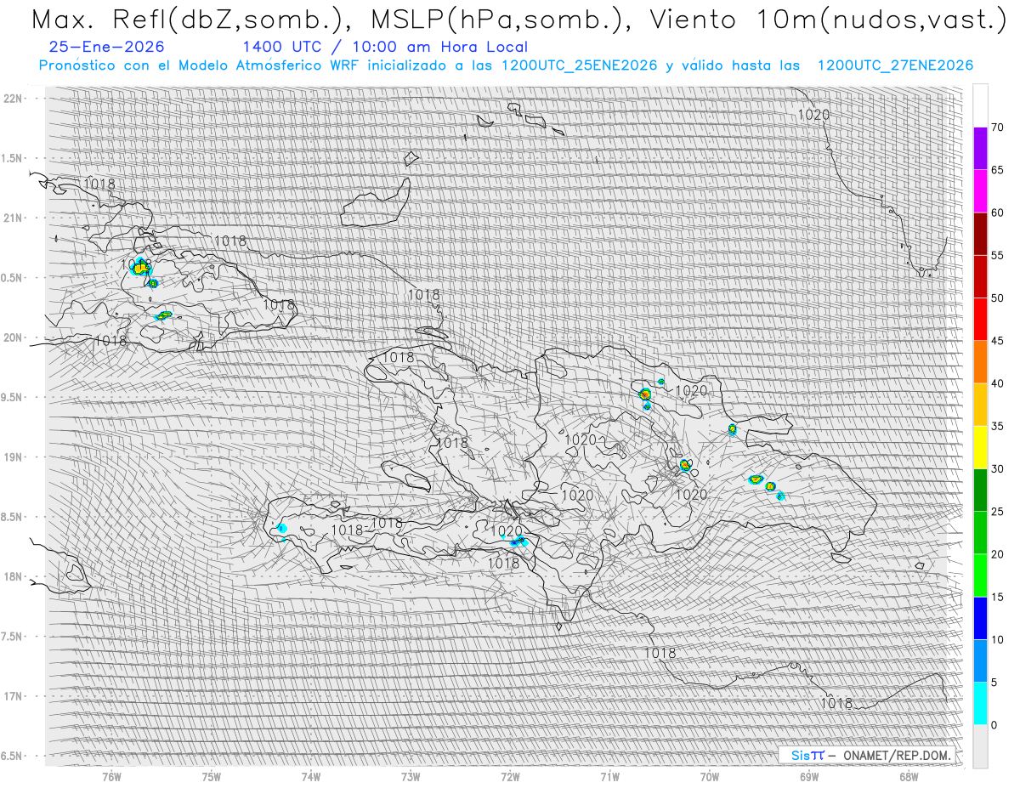Screen dimensions: 1020x788
Task: Click the gray below-0 dBZ legend segment
Action: [x=980, y=746]
